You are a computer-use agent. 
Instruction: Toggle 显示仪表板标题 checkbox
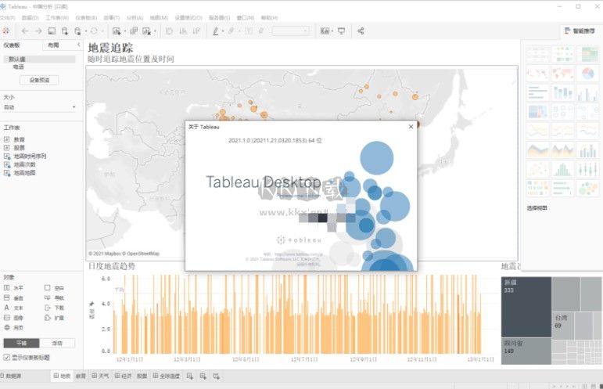(x=7, y=358)
